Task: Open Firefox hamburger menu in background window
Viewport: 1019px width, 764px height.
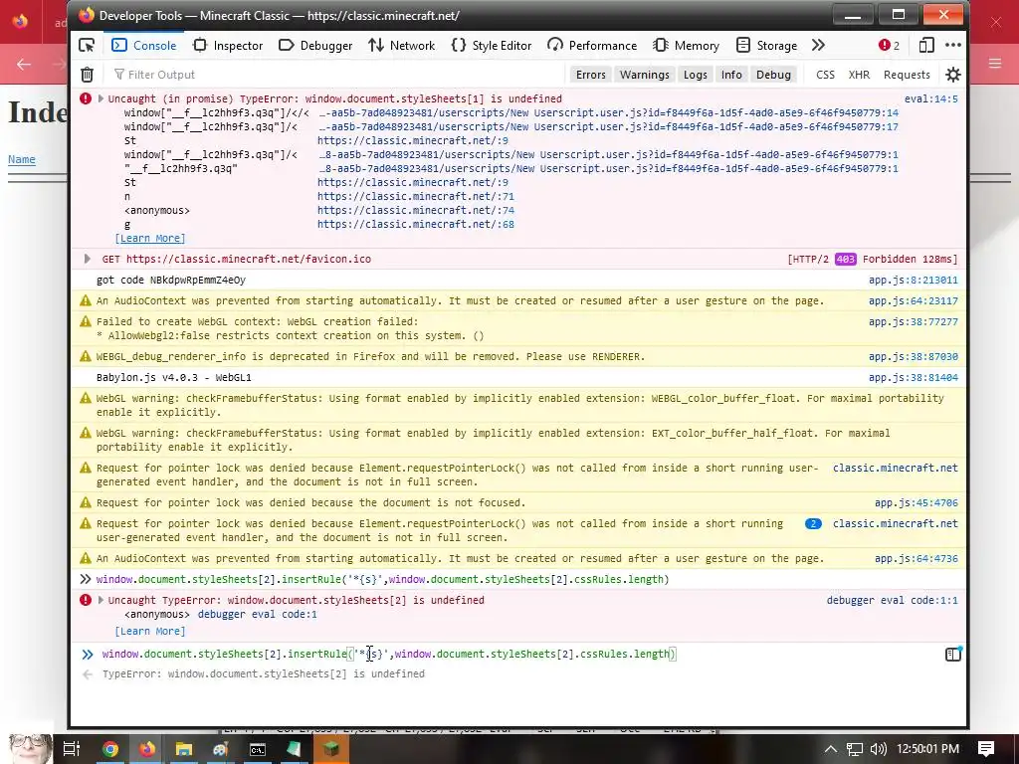Action: [x=995, y=63]
